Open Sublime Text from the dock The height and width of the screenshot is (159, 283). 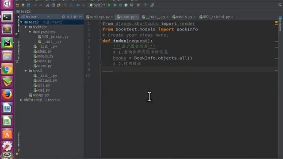pos(7,29)
